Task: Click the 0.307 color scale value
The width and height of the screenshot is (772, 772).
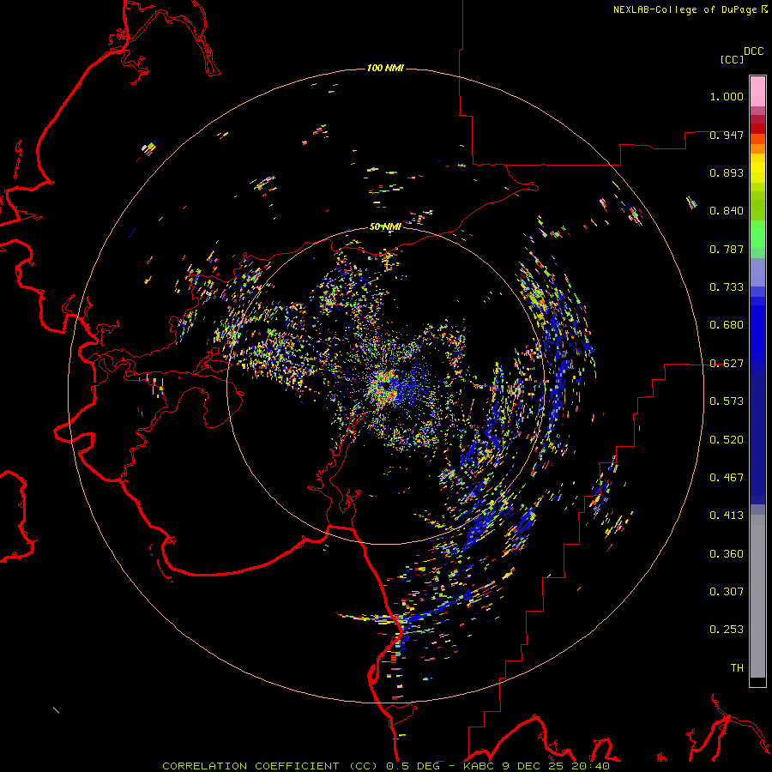Action: [727, 592]
